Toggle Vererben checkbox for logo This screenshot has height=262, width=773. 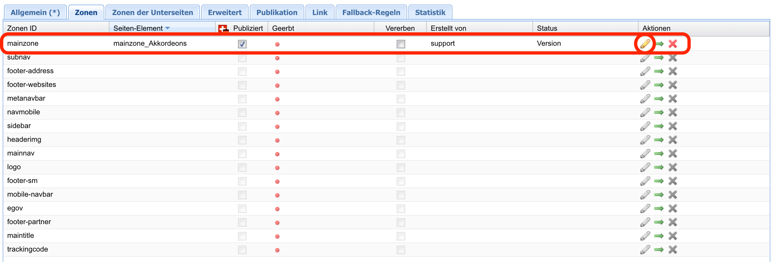(x=401, y=167)
